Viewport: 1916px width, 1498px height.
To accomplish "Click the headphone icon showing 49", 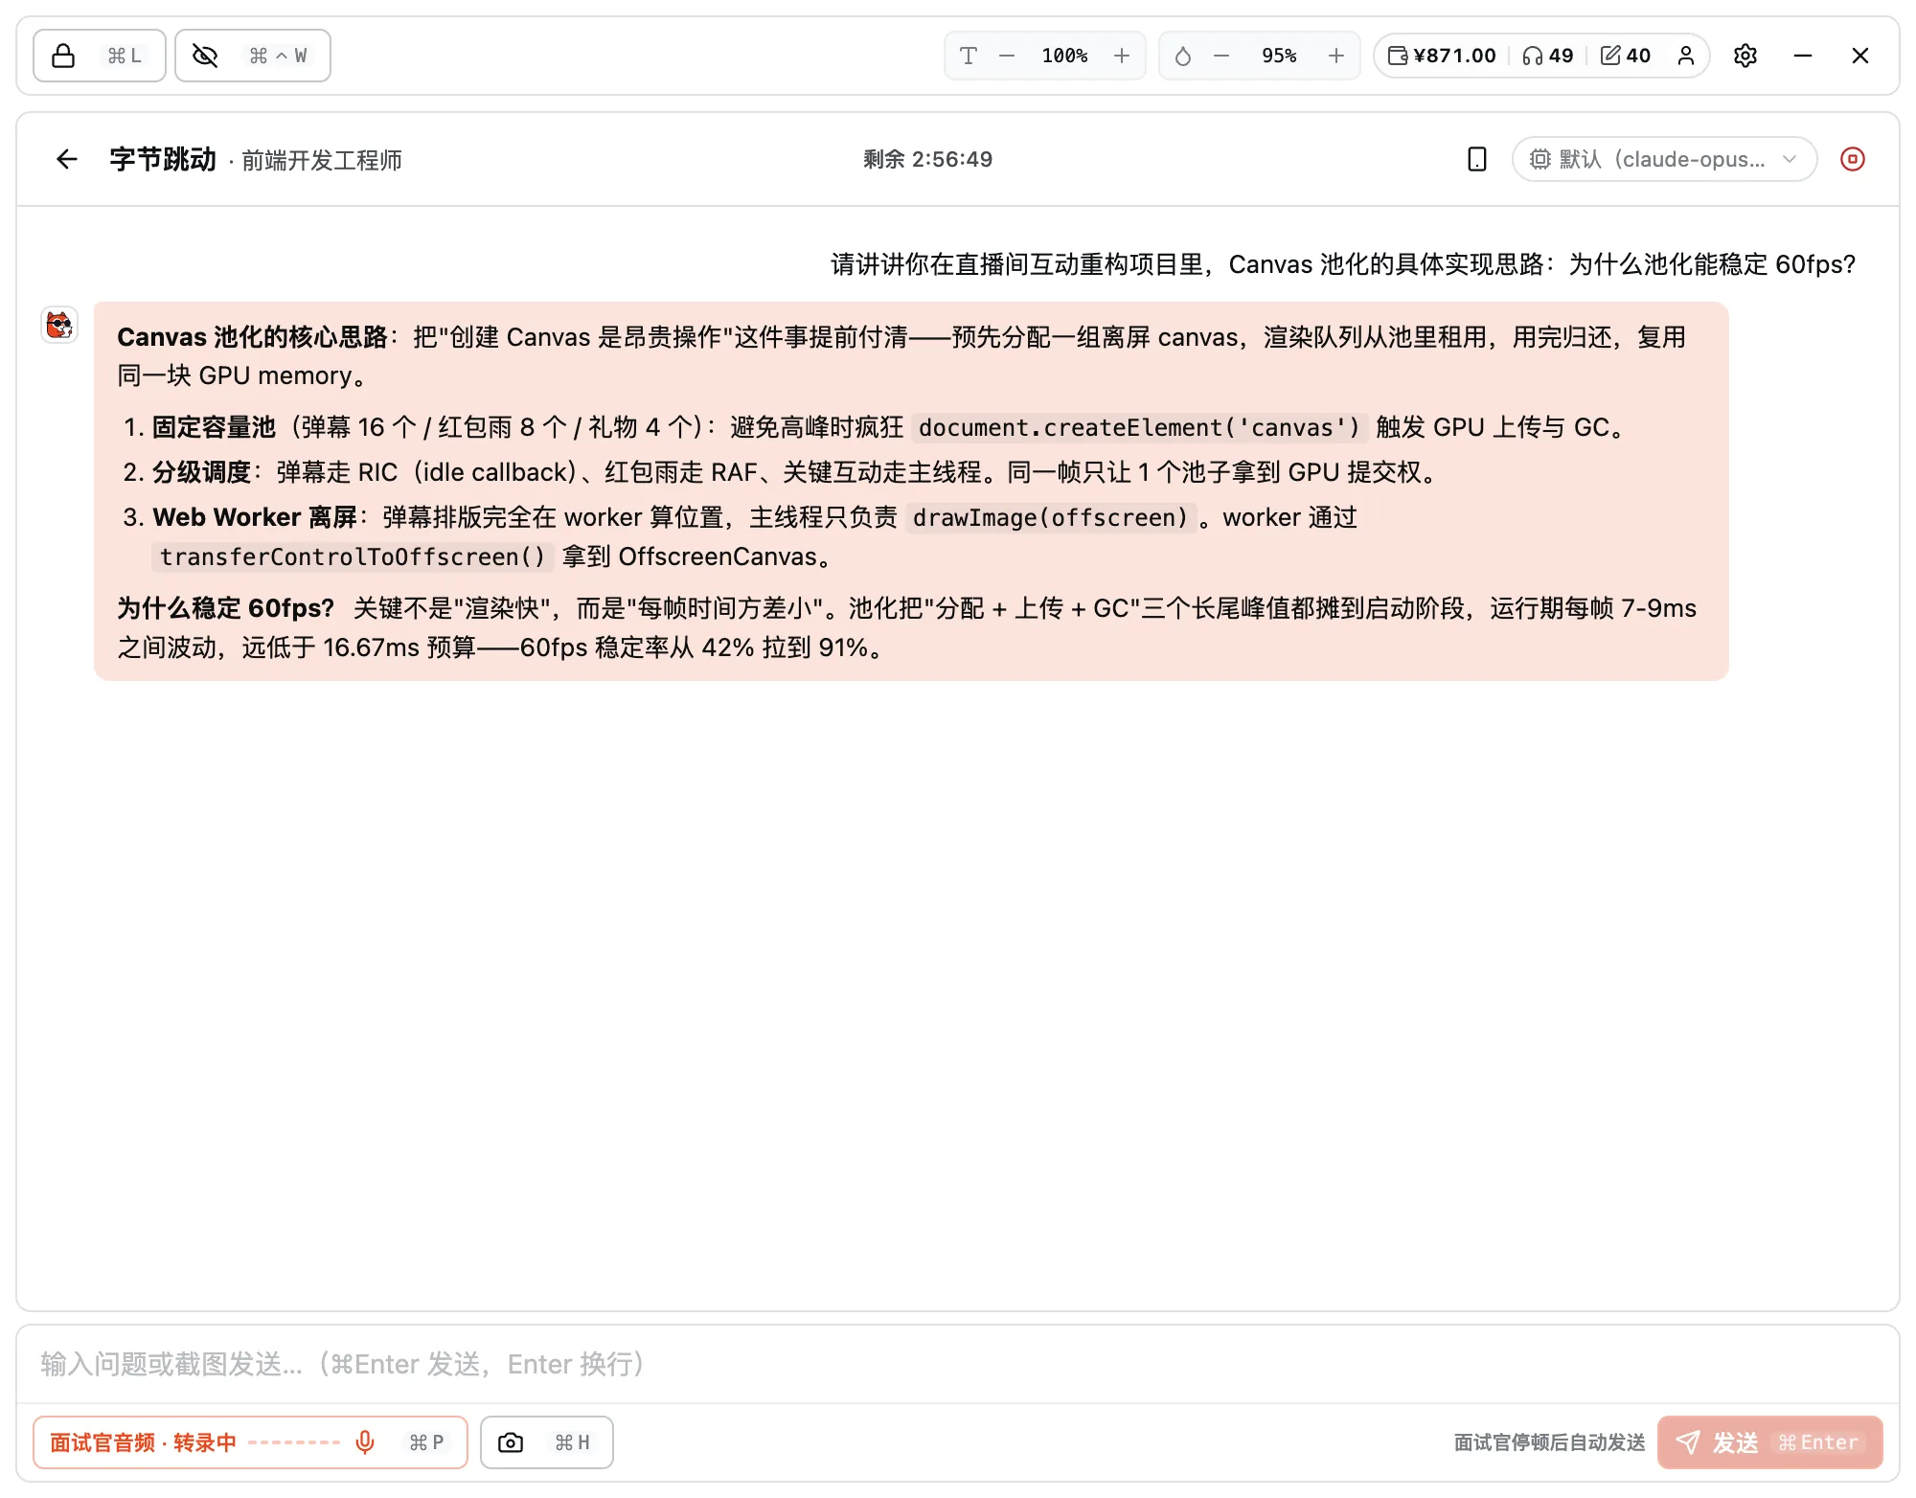I will point(1548,56).
